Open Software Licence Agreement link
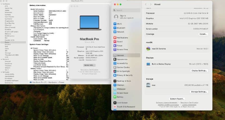The height and width of the screenshot is (120, 225). [166, 103]
